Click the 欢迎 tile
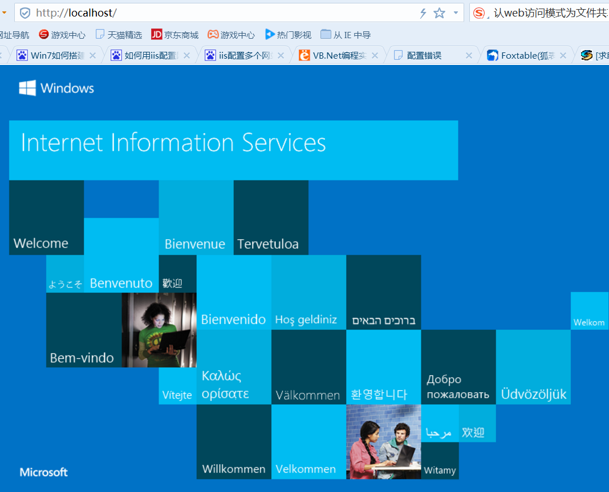 (477, 423)
